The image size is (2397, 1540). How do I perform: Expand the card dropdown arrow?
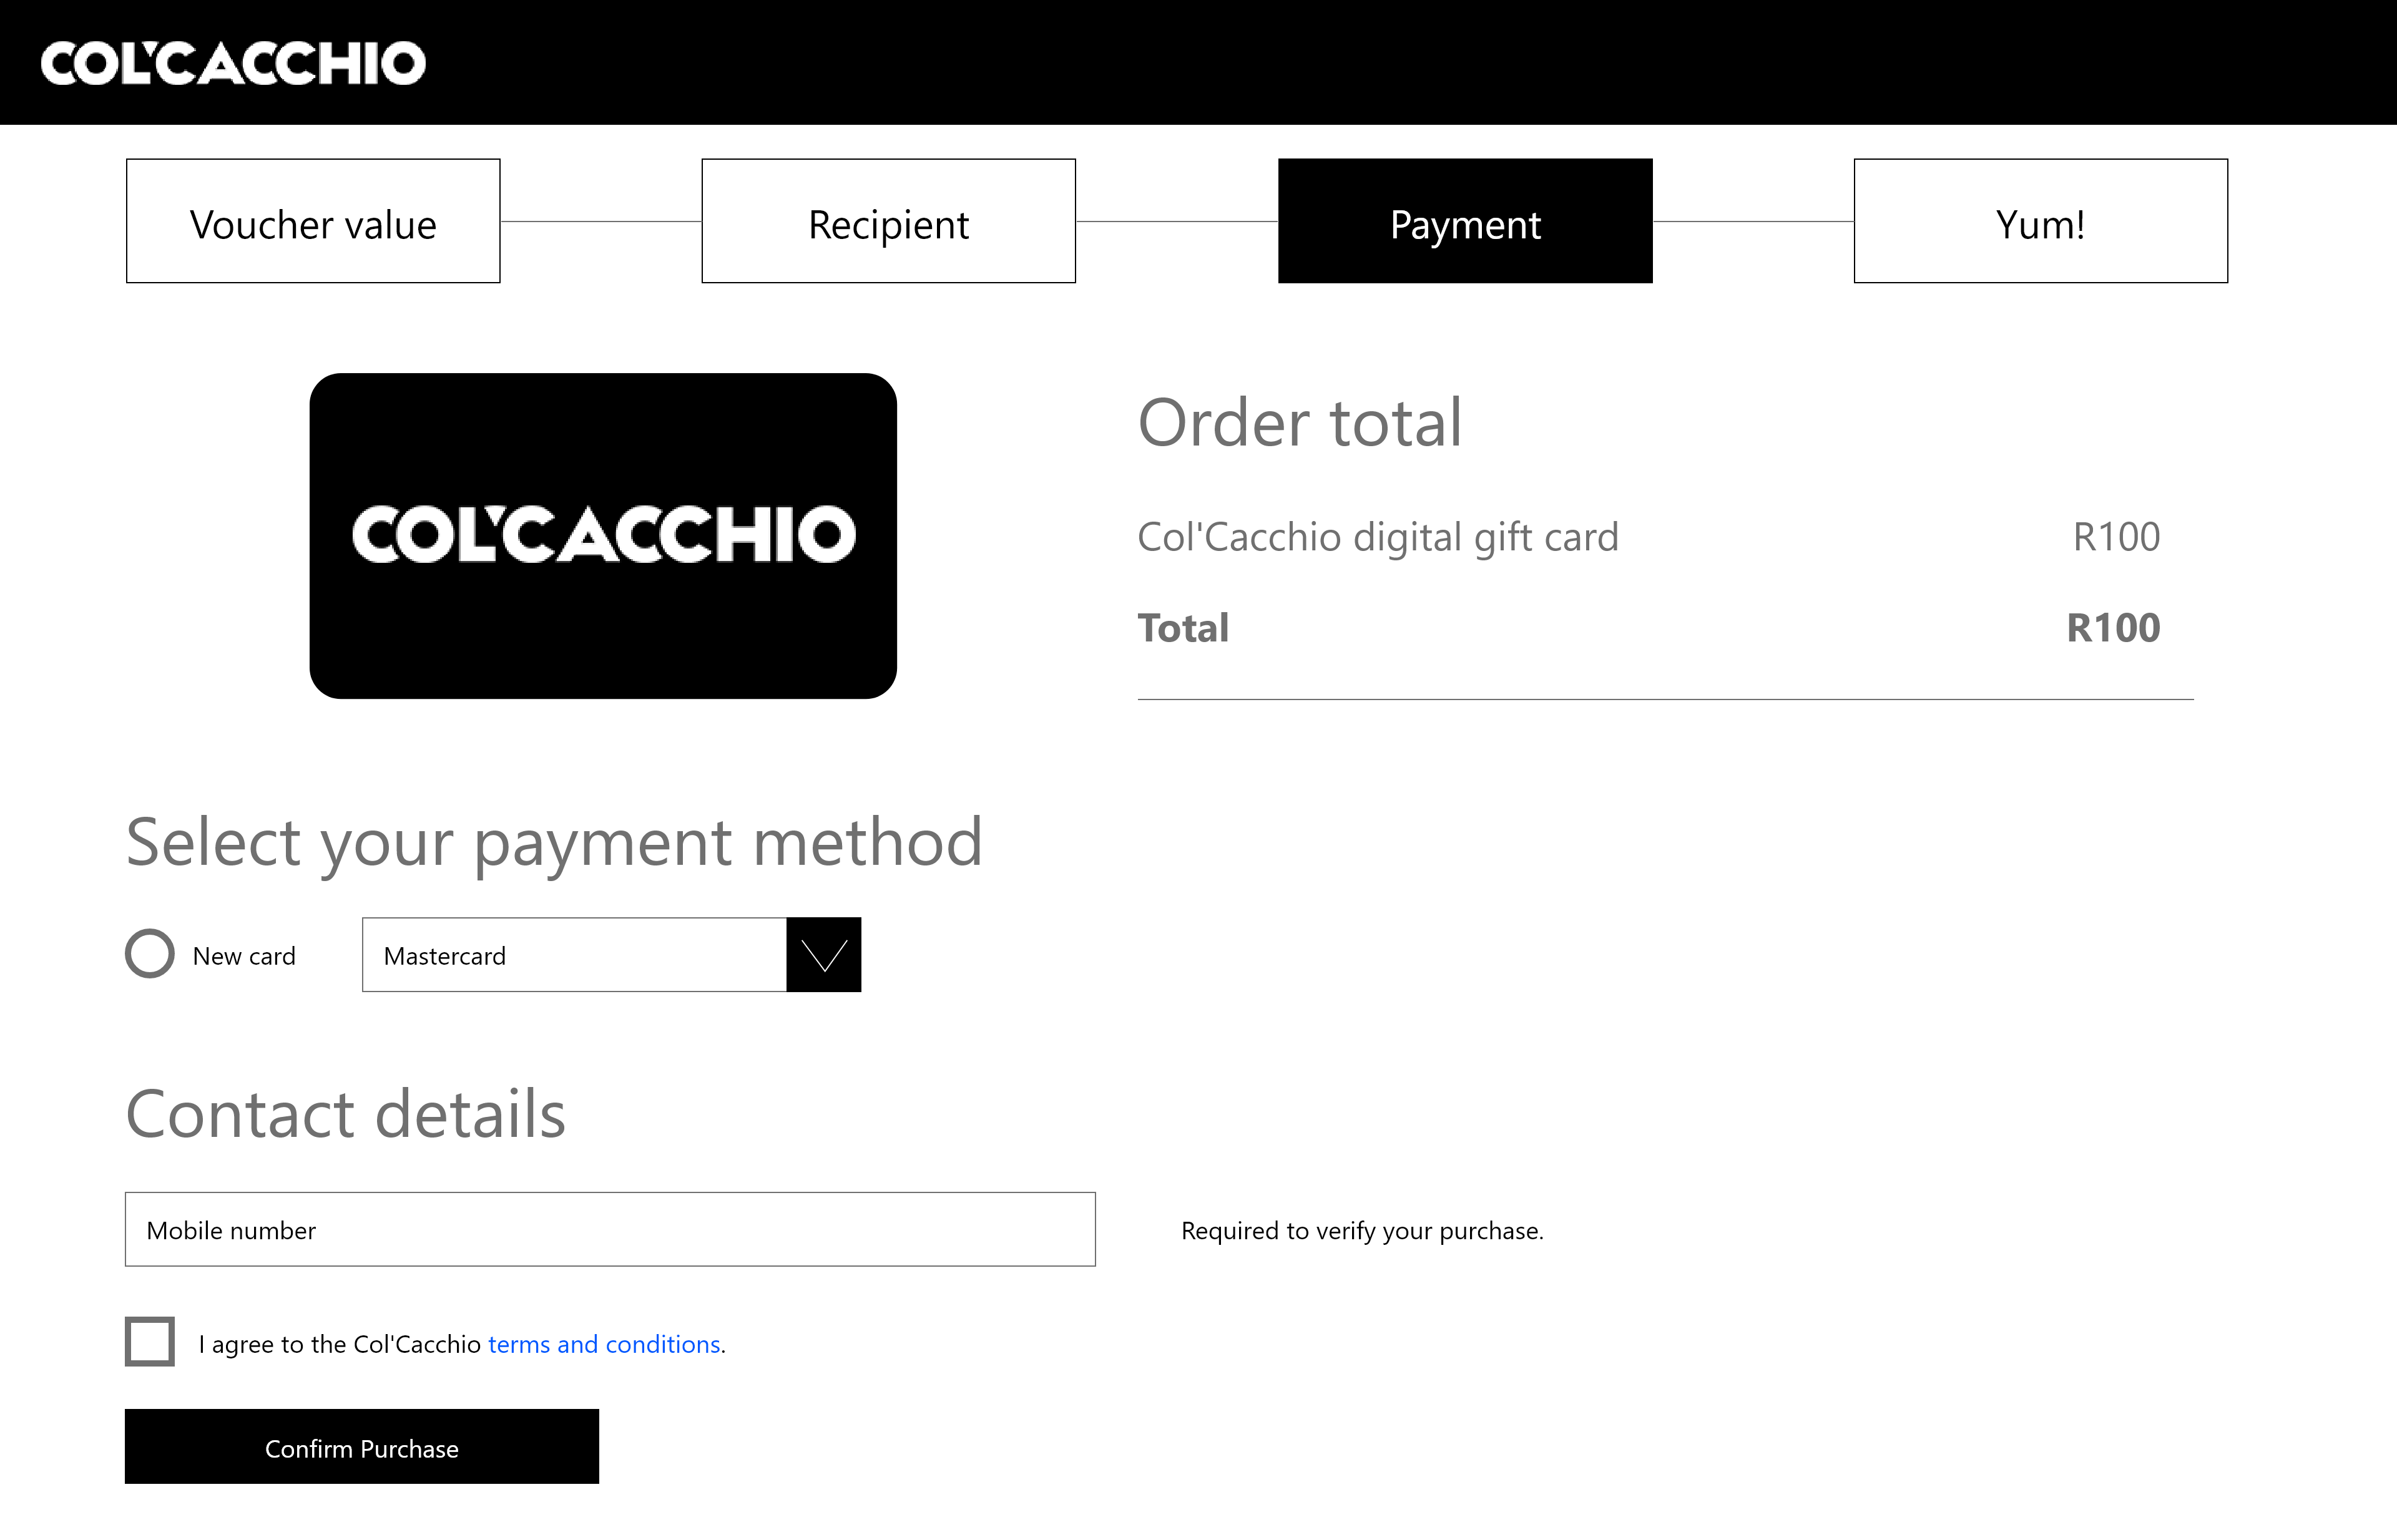pyautogui.click(x=823, y=954)
